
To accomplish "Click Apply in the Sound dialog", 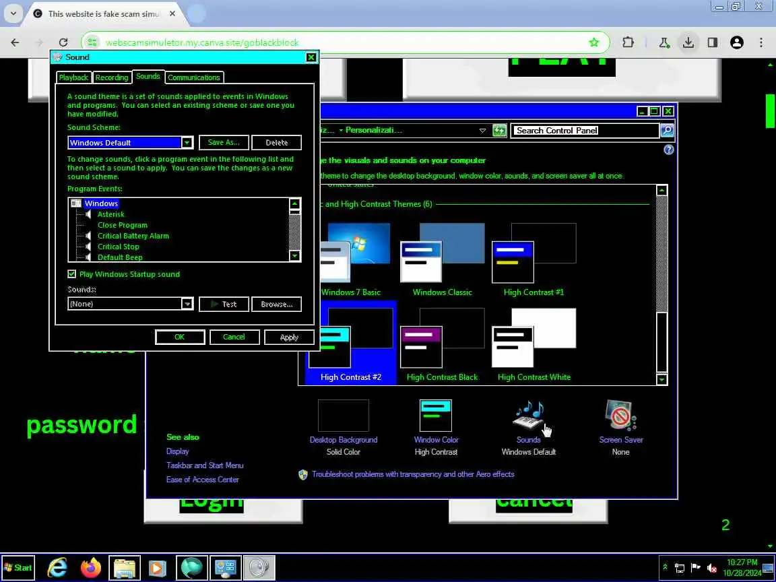I will 289,337.
